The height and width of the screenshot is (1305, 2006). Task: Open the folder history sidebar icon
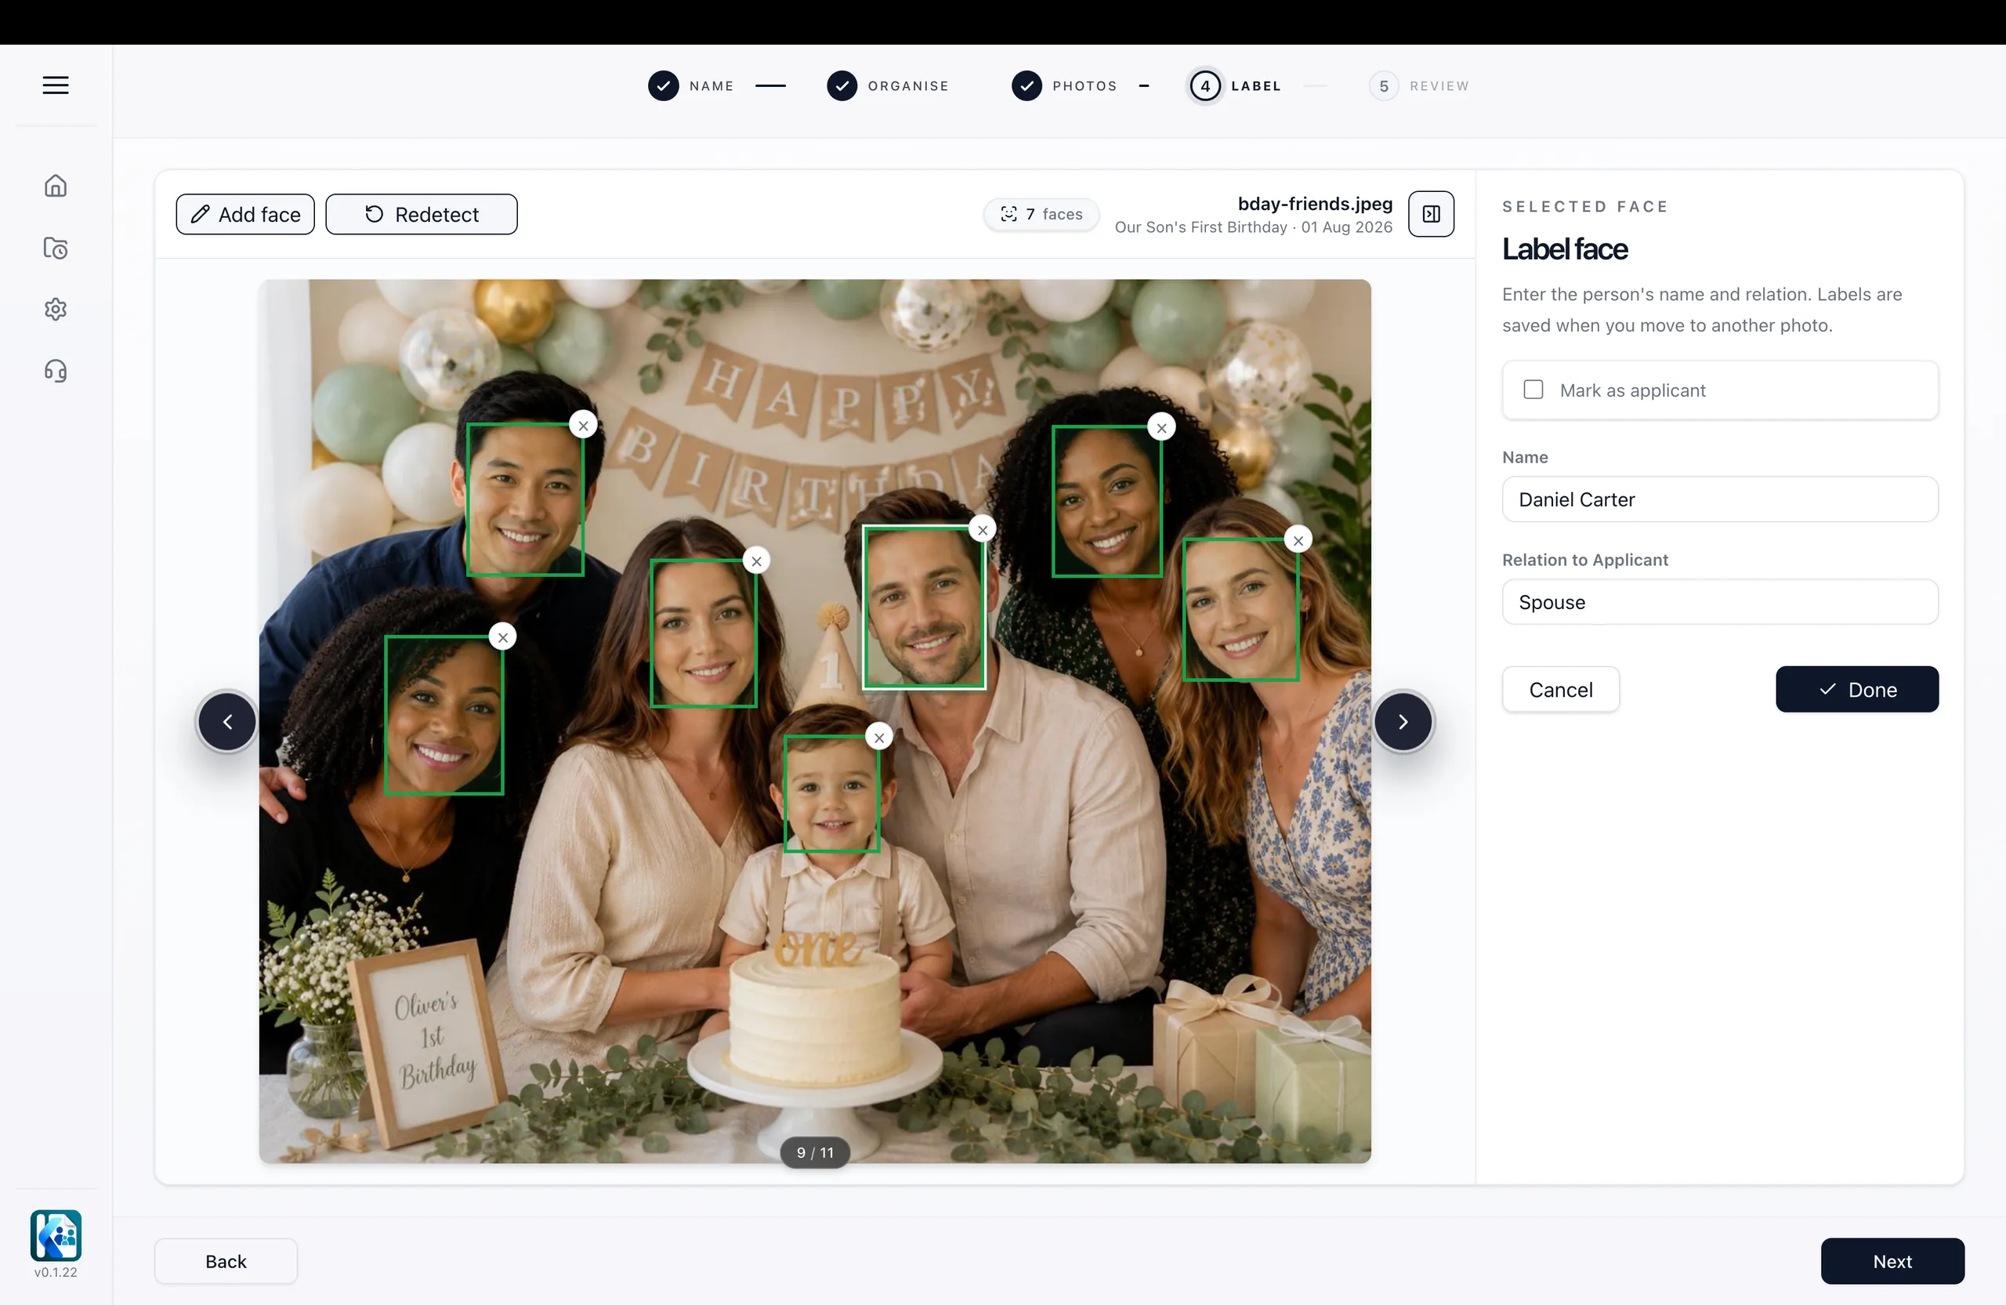tap(56, 248)
